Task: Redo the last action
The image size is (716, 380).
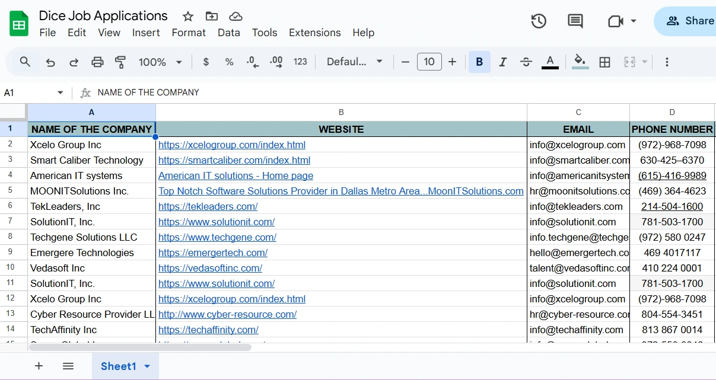Action: pyautogui.click(x=74, y=62)
